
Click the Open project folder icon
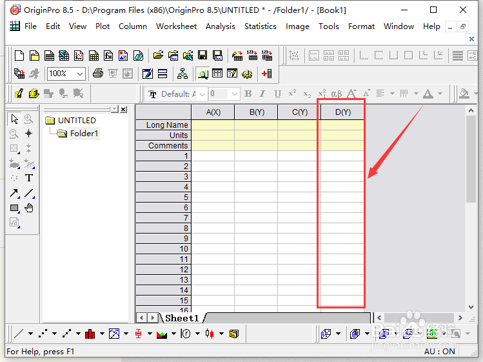[158, 55]
